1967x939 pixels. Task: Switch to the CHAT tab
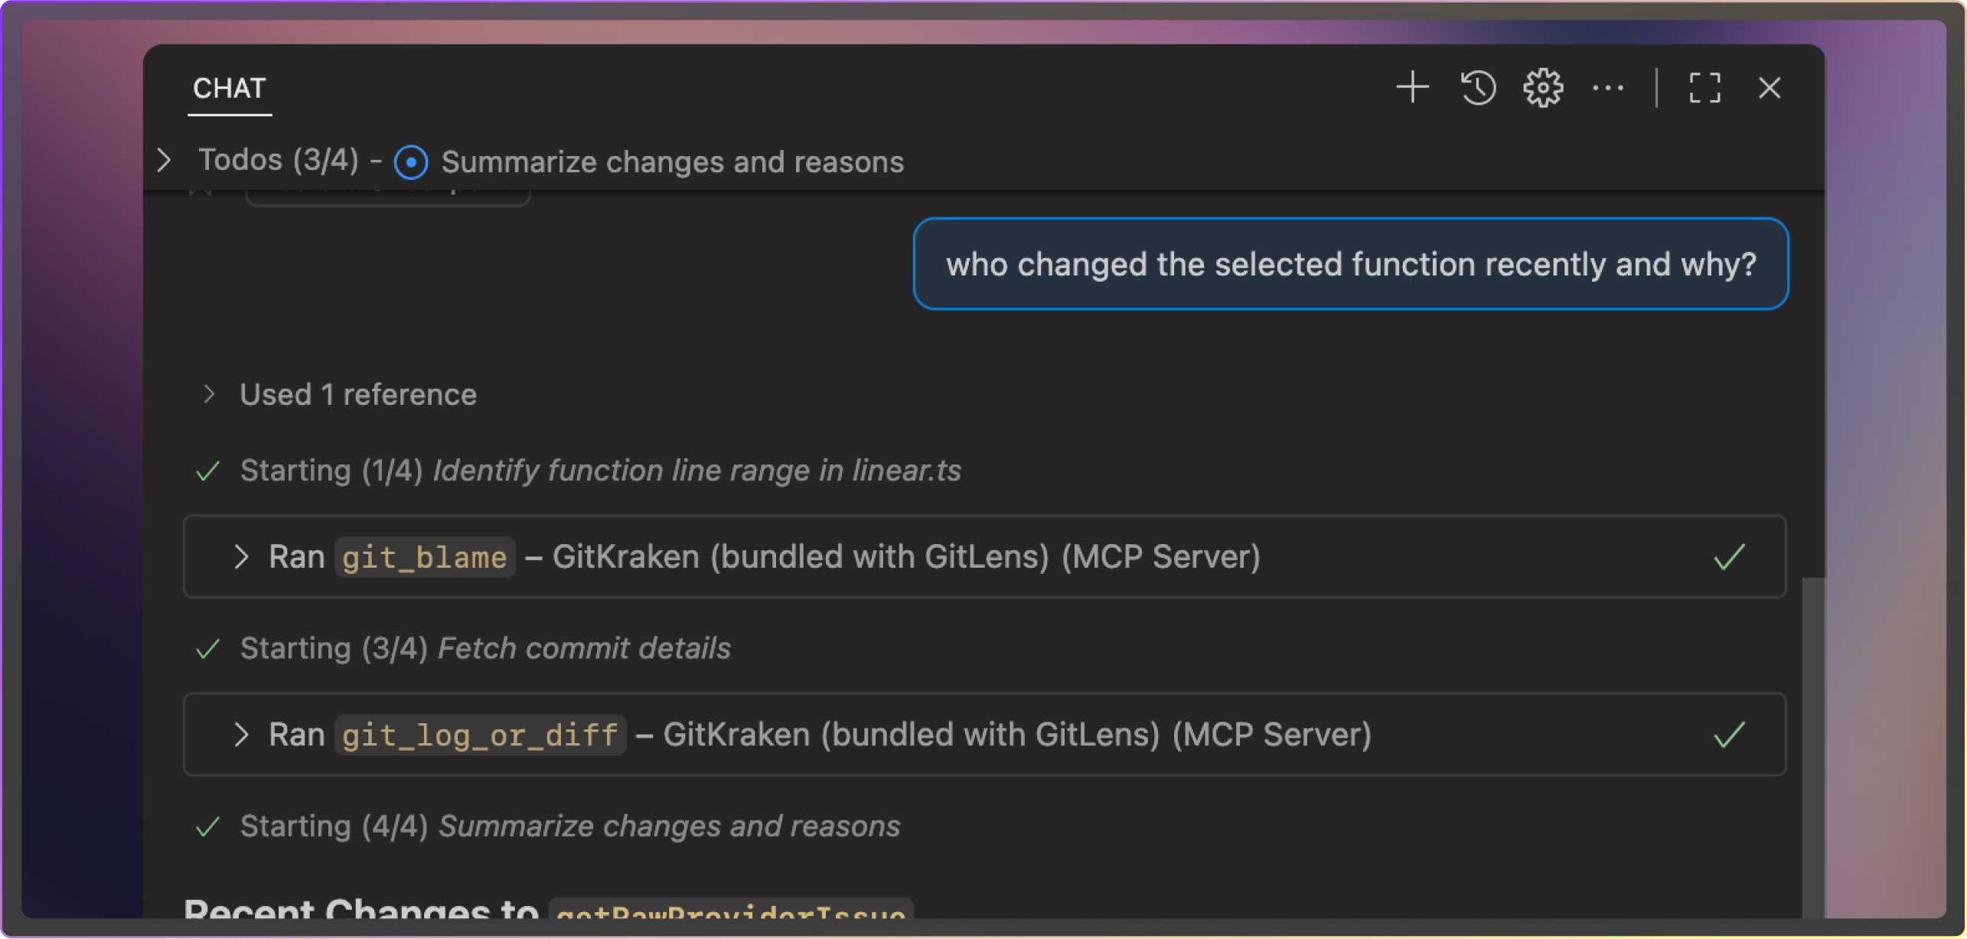228,88
